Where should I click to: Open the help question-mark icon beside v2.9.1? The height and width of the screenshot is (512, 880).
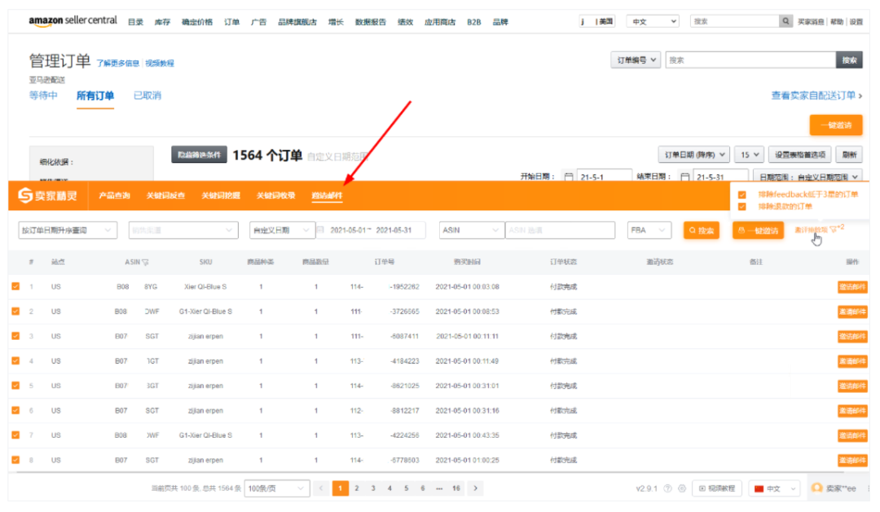point(667,488)
